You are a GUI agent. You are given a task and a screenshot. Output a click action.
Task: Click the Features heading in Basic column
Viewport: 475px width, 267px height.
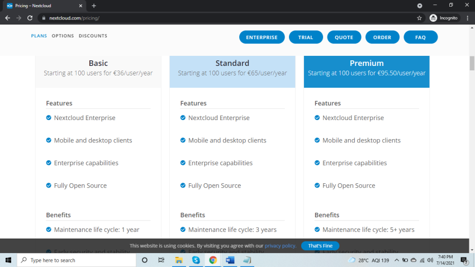point(59,103)
